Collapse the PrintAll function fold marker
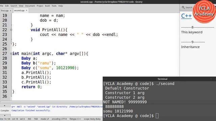 pyautogui.click(x=11, y=30)
